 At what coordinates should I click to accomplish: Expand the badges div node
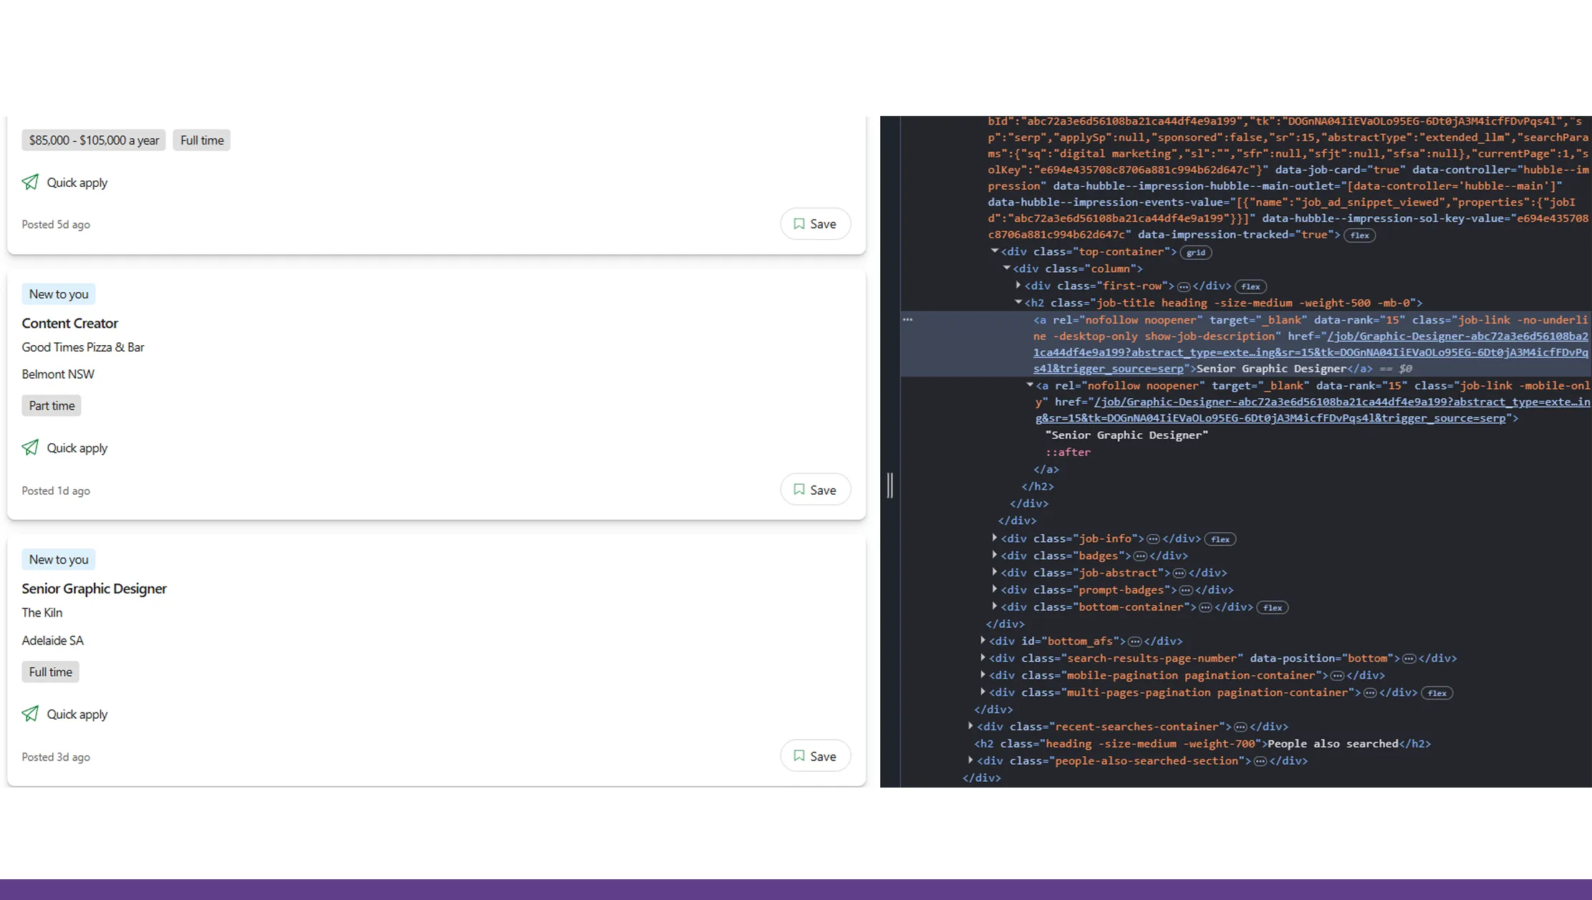click(994, 555)
